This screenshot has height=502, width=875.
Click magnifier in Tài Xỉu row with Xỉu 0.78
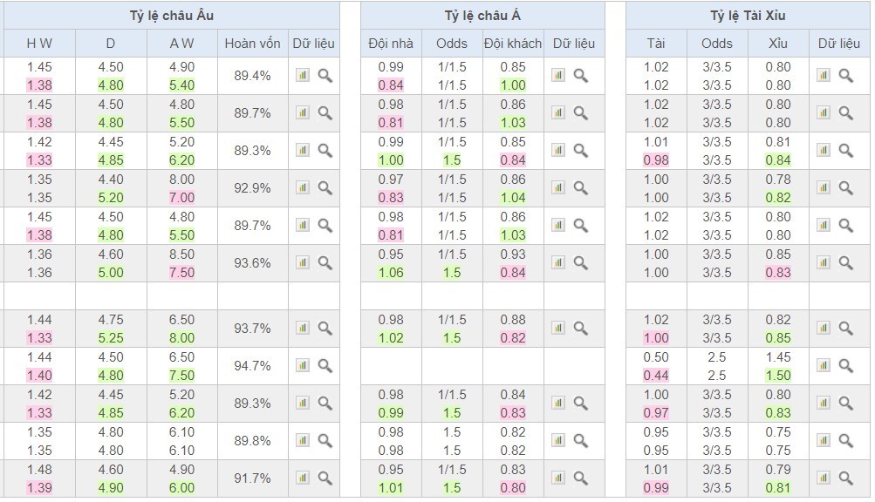(845, 187)
